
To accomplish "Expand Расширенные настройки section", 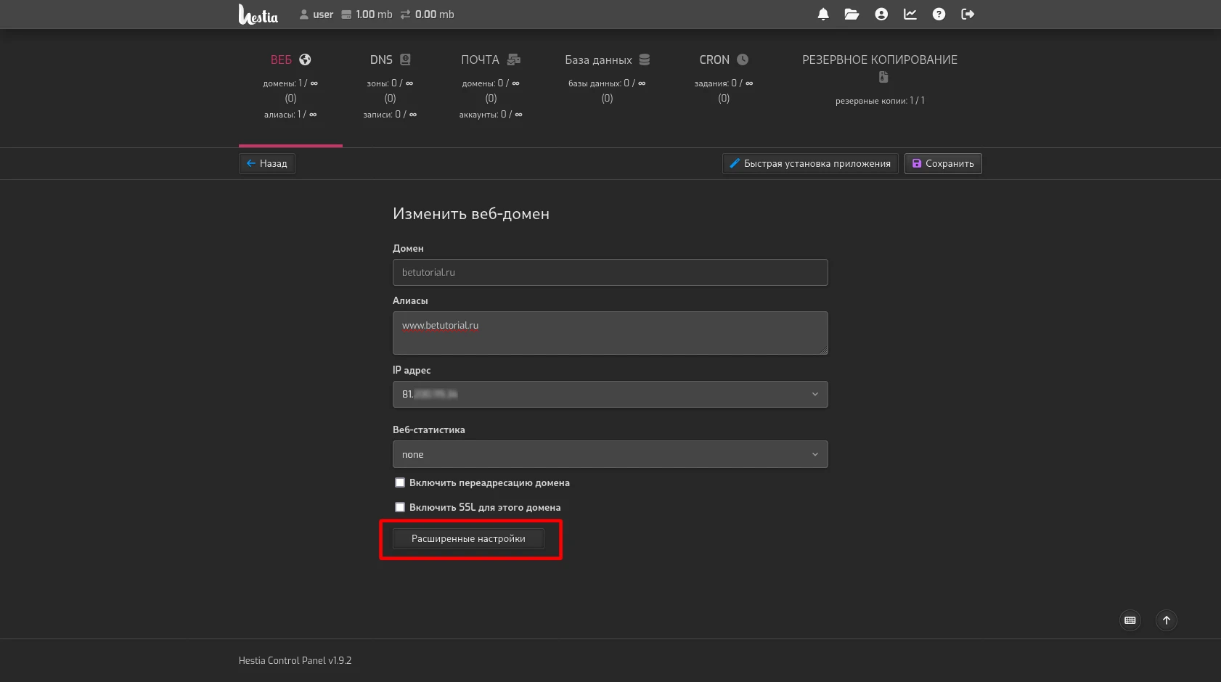I will [x=468, y=539].
